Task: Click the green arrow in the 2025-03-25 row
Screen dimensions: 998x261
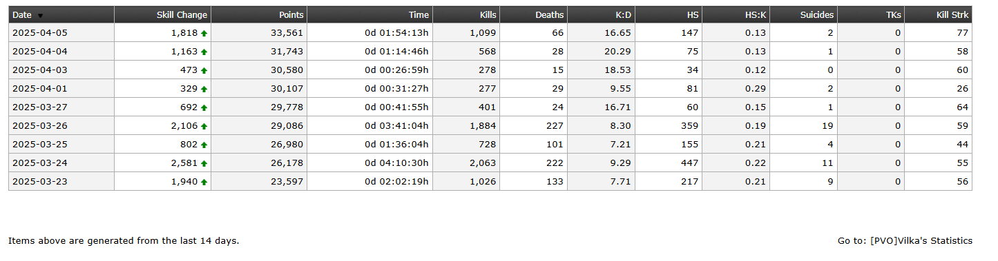Action: [204, 145]
